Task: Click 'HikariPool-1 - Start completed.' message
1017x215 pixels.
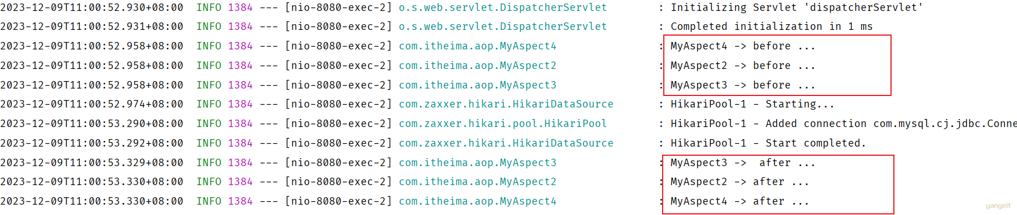Action: [x=768, y=143]
